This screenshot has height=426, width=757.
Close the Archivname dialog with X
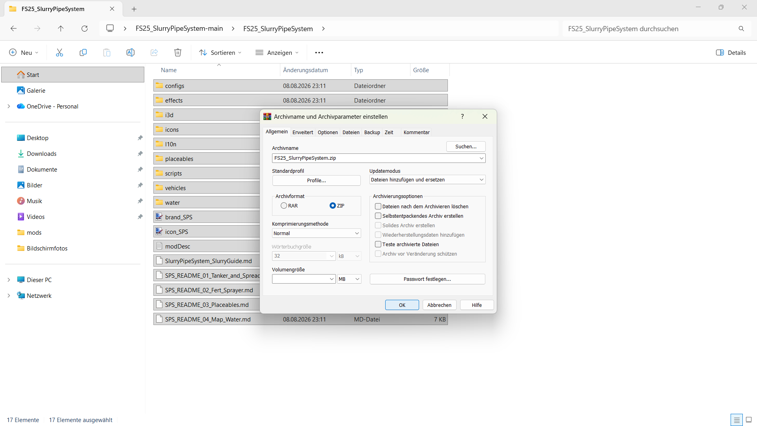(x=485, y=116)
